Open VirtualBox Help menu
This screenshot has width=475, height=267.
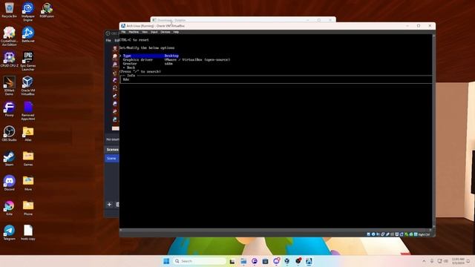click(x=176, y=32)
